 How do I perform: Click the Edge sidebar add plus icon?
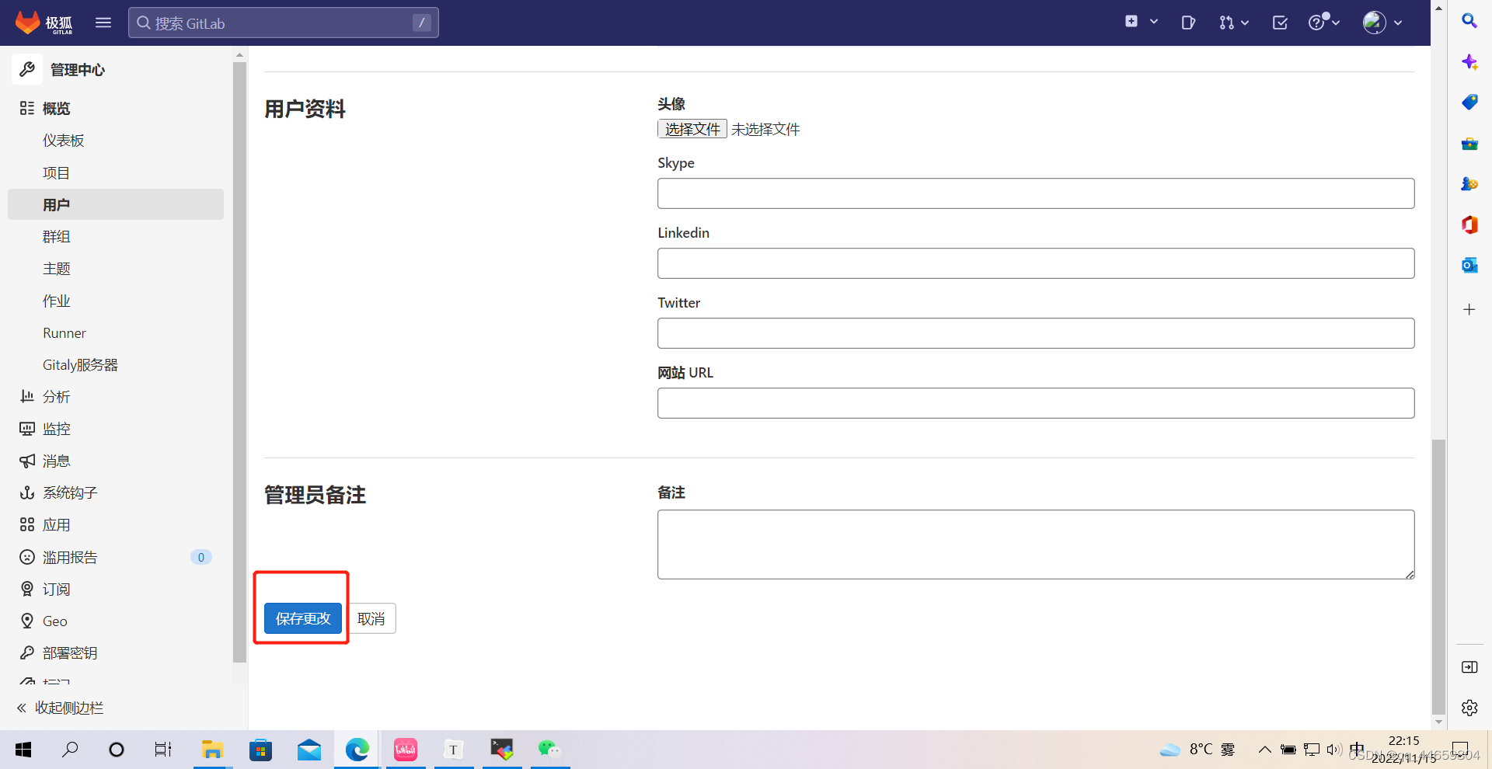(1469, 309)
